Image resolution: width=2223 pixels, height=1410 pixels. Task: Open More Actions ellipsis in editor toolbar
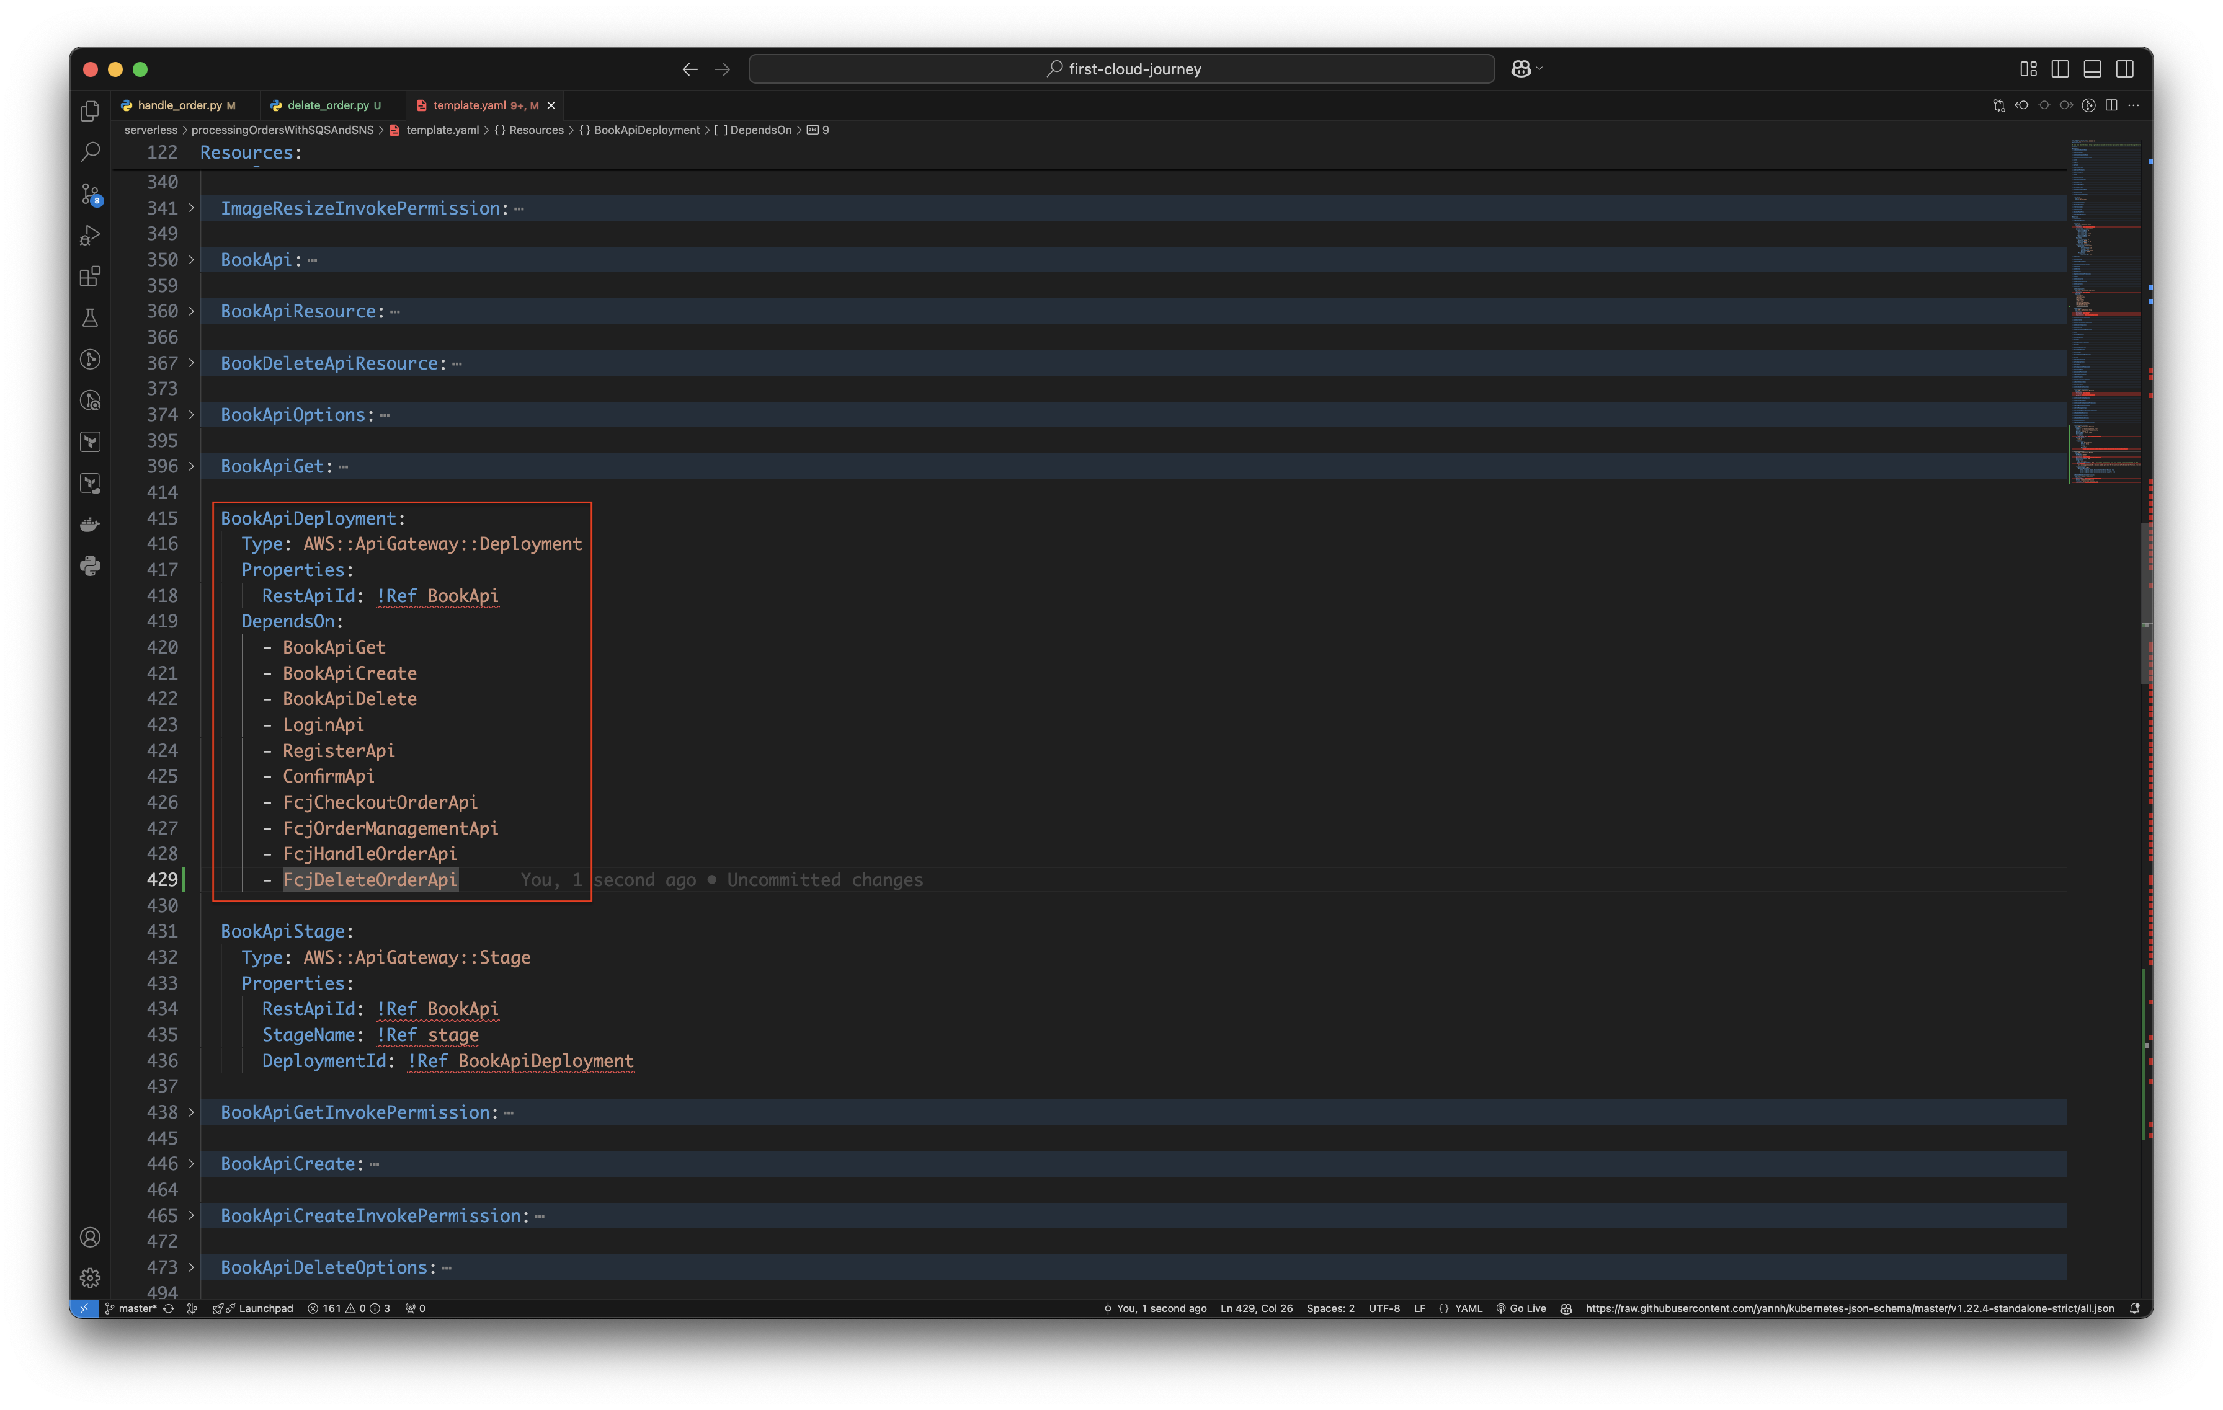(x=2134, y=105)
